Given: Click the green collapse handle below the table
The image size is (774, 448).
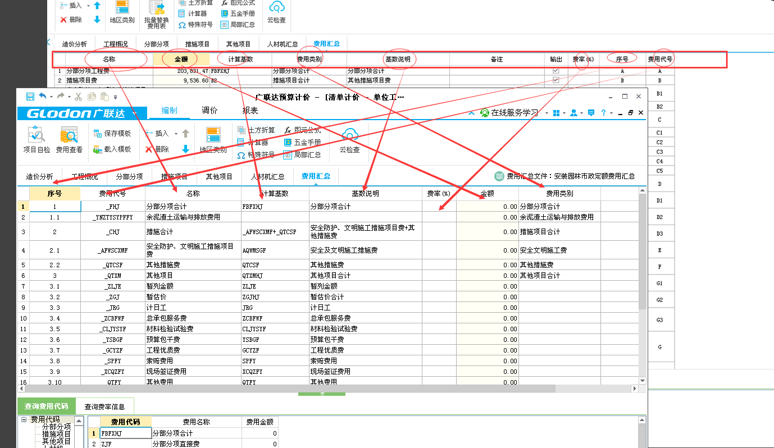Looking at the screenshot, I should coord(322,394).
